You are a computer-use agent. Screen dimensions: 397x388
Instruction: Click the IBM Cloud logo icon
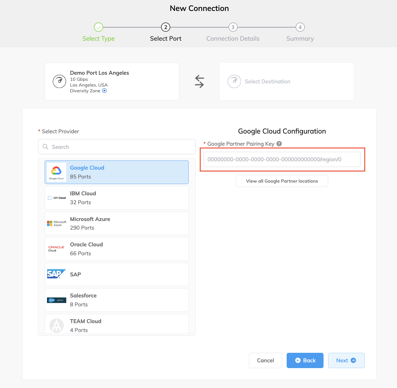click(56, 198)
